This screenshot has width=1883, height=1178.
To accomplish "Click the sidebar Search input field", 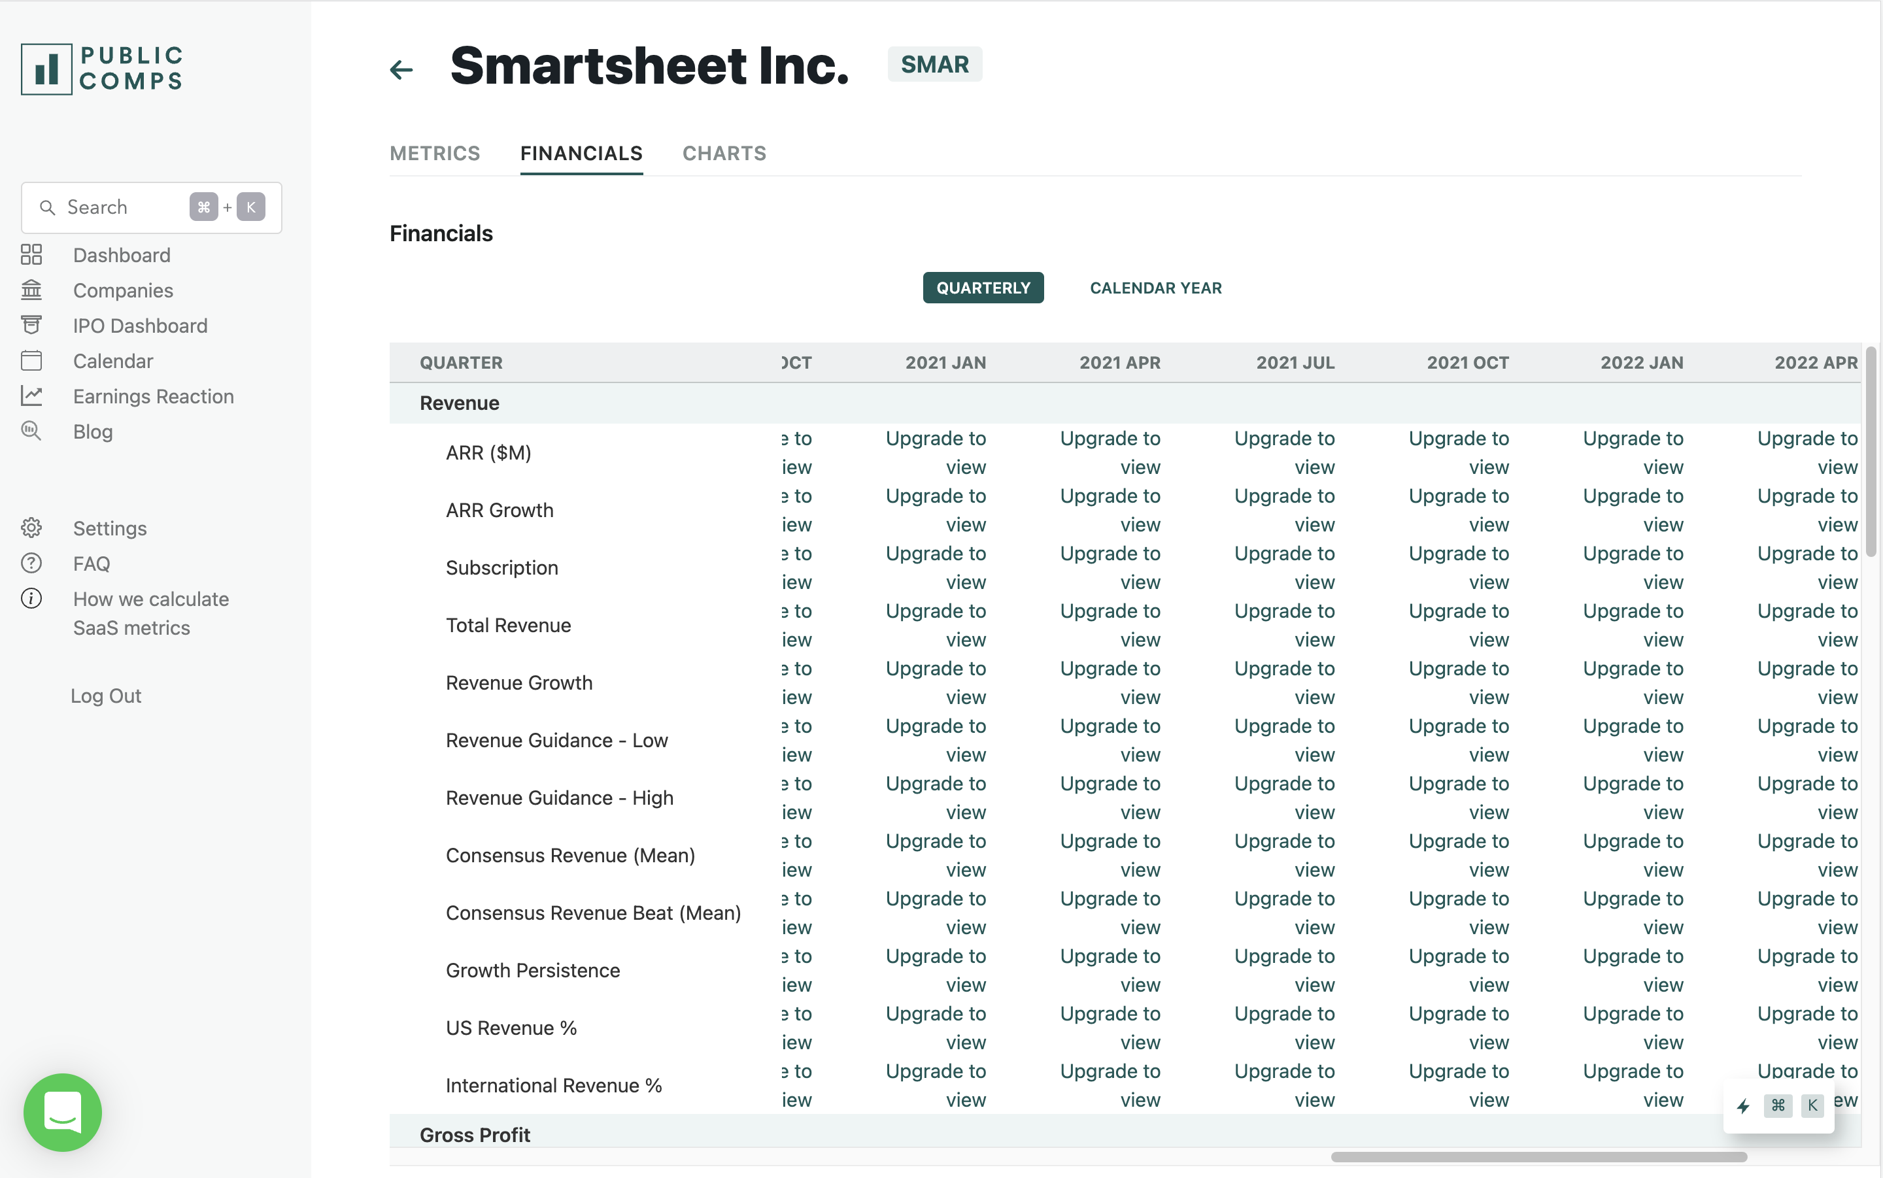I will pyautogui.click(x=117, y=207).
